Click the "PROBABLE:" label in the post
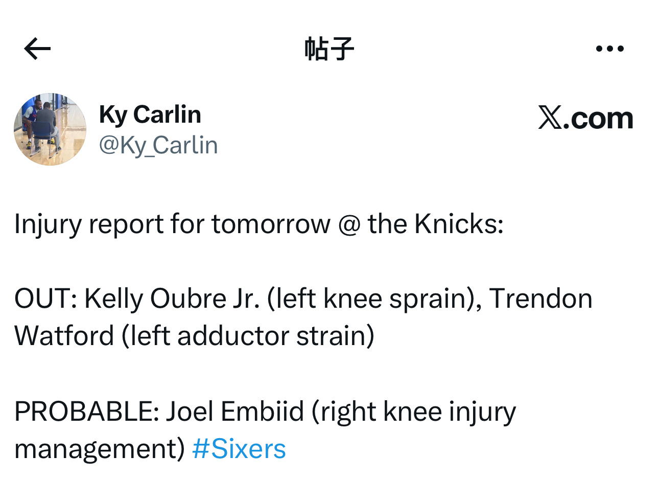The width and height of the screenshot is (659, 501). 87,412
